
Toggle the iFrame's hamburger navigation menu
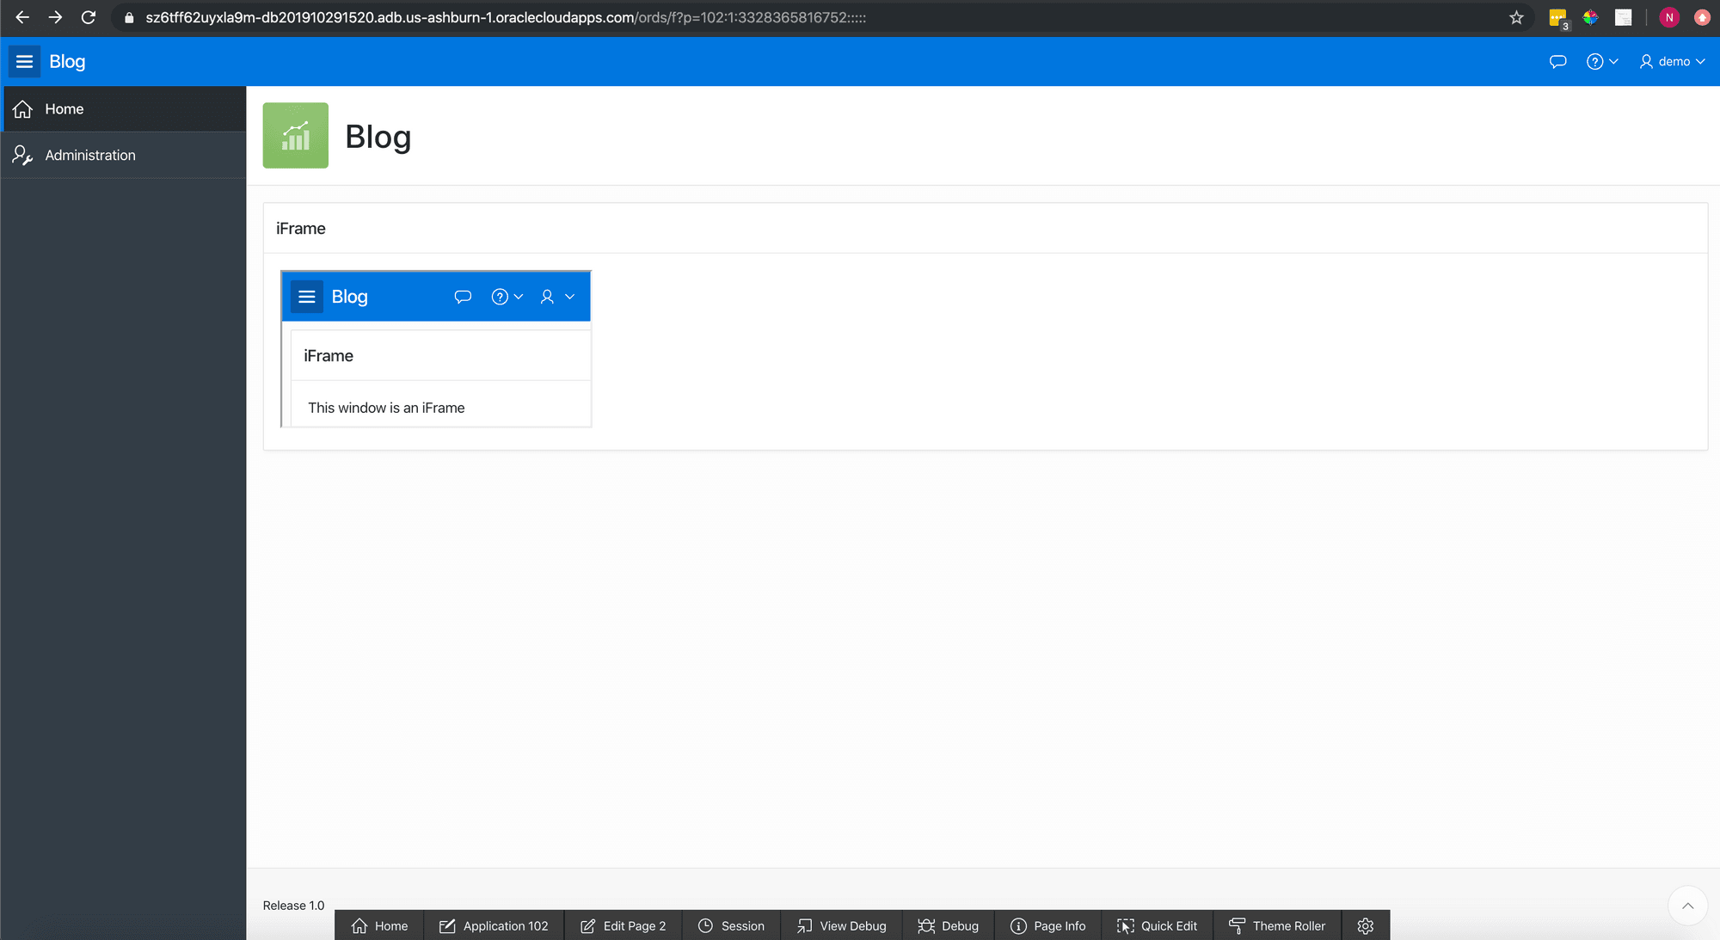306,296
